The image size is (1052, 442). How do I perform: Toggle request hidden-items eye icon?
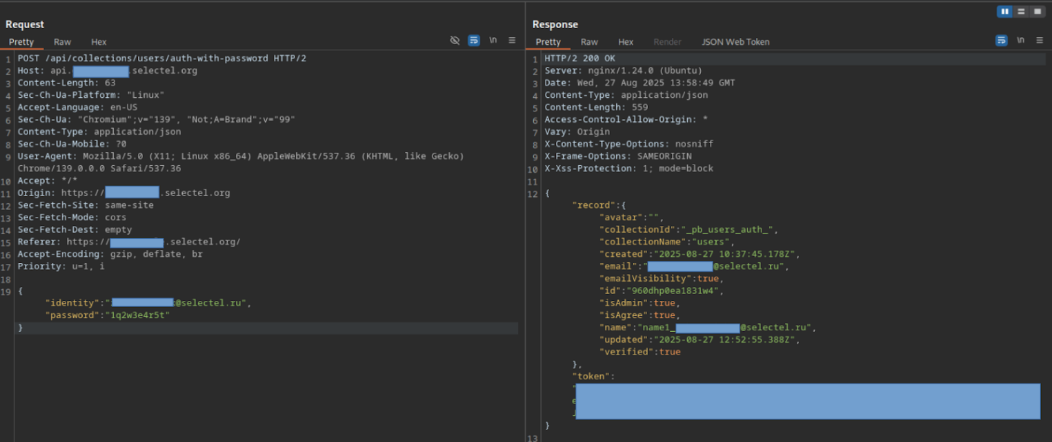tap(455, 41)
